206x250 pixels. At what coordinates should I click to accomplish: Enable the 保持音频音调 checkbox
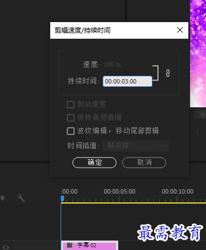(x=71, y=118)
